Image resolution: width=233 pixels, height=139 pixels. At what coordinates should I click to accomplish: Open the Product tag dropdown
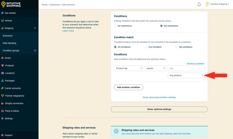129,68
